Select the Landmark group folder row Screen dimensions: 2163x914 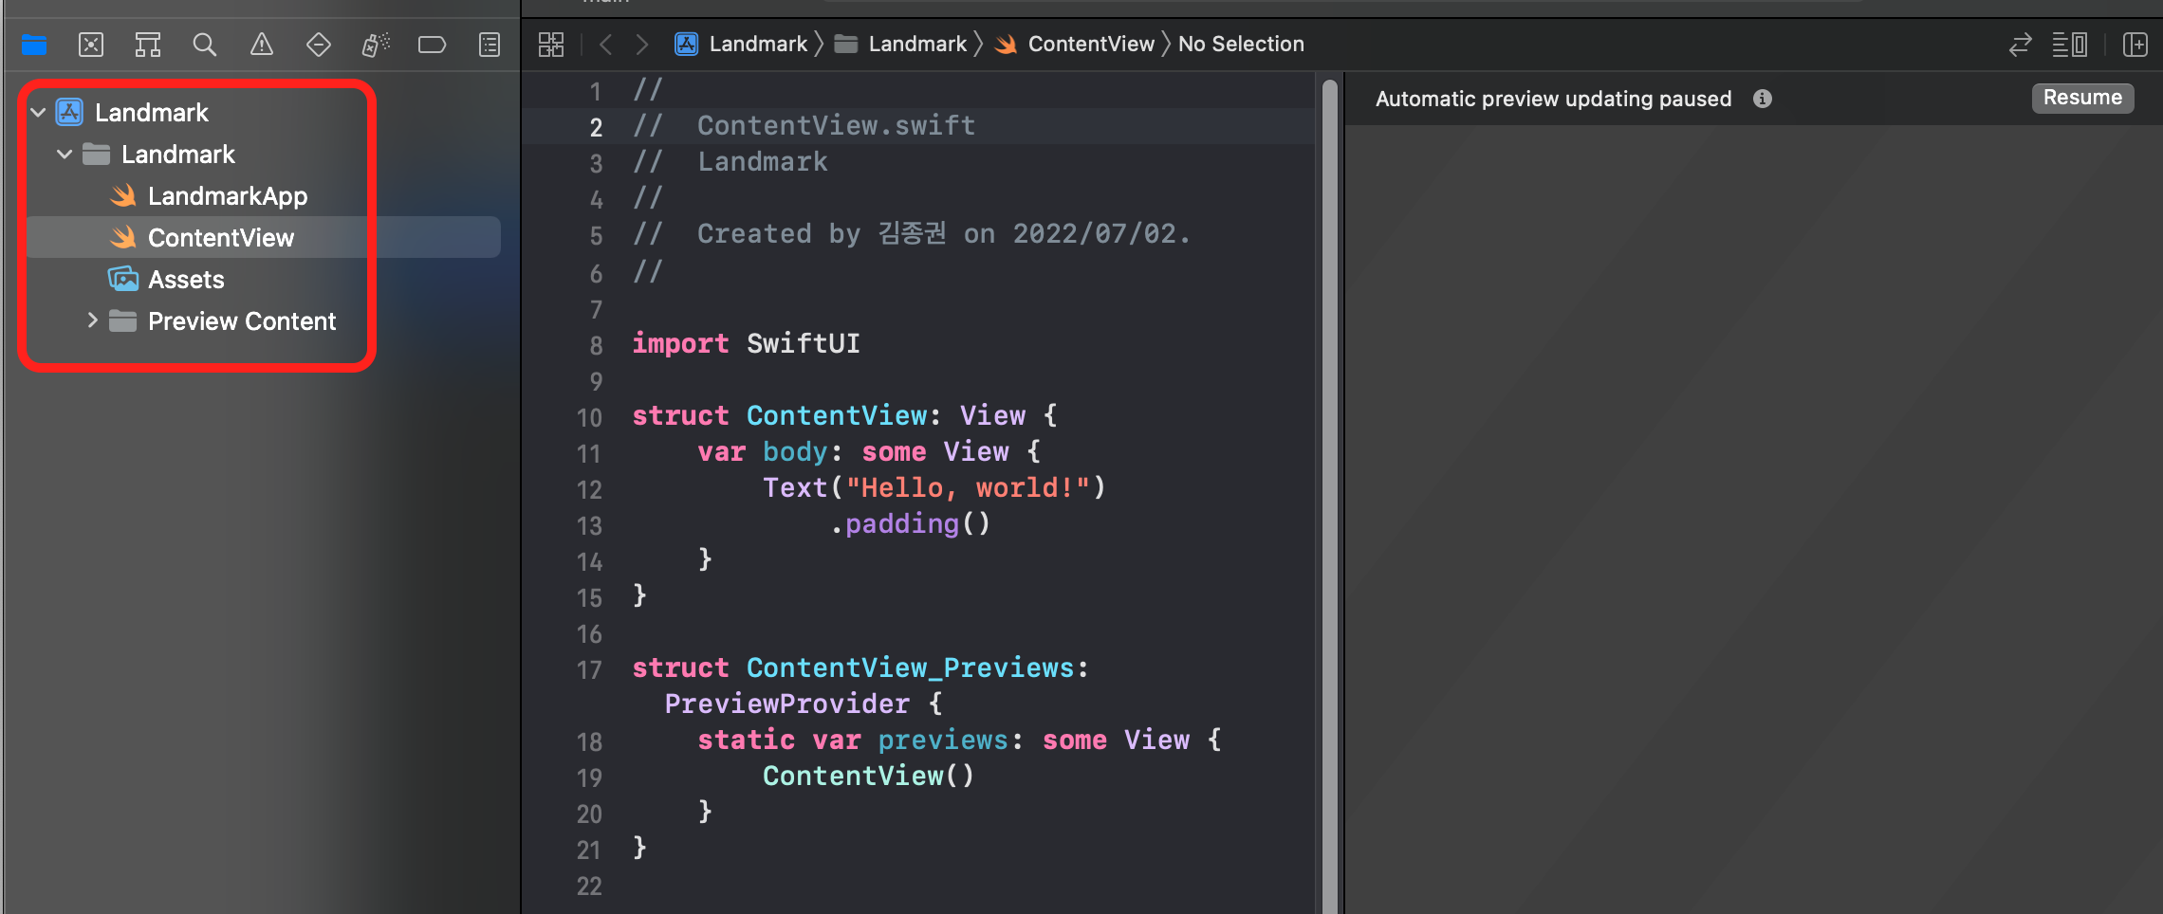tap(177, 155)
